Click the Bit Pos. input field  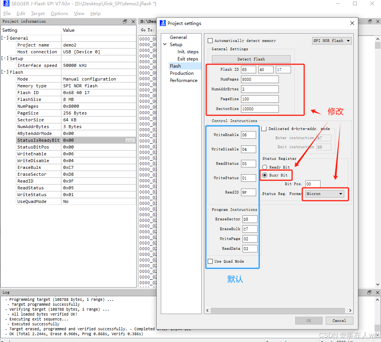313,184
